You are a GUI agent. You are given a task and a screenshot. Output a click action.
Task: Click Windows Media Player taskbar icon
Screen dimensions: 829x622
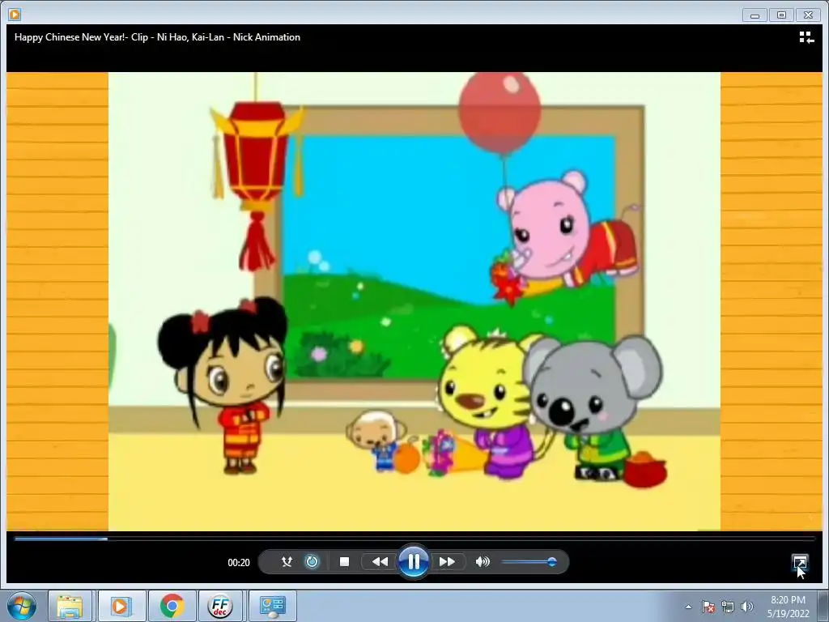121,606
